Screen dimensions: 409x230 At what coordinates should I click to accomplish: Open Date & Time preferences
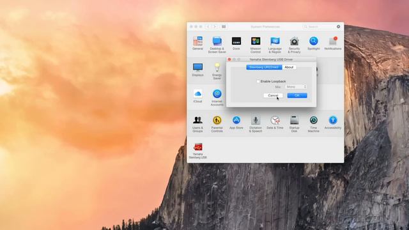pyautogui.click(x=275, y=123)
